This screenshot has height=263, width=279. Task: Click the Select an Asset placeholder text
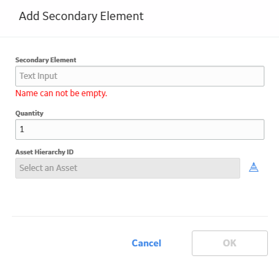[48, 168]
